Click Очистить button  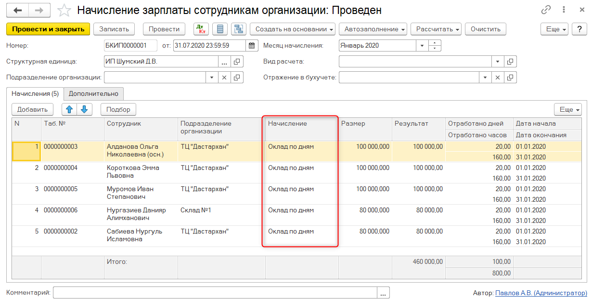pos(486,29)
